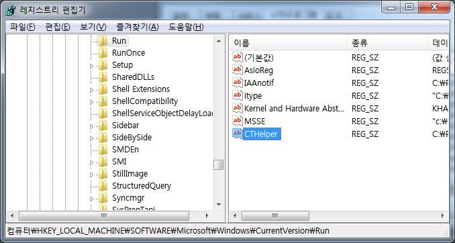Click tree pane scroll left arrow
Viewport: 455px width, 243px height.
(12, 215)
